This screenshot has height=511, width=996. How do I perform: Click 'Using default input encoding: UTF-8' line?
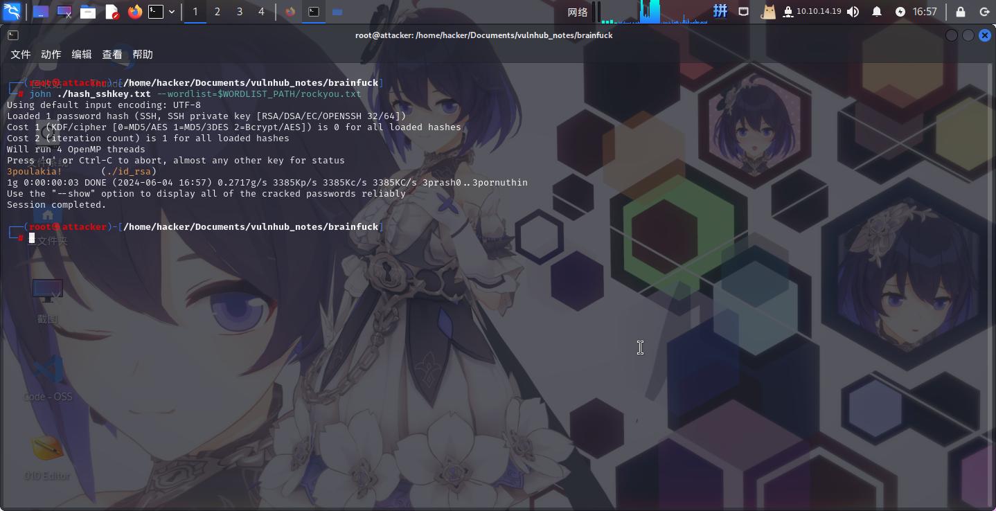tap(104, 105)
